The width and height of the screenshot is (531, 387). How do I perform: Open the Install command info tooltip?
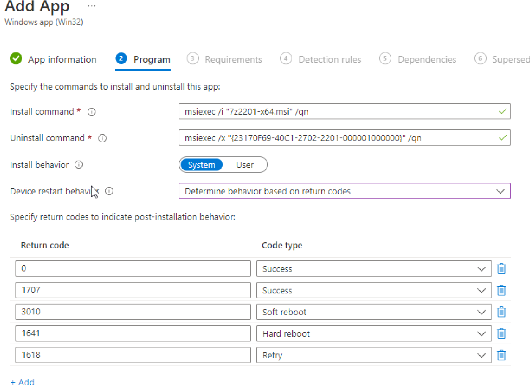(x=92, y=112)
